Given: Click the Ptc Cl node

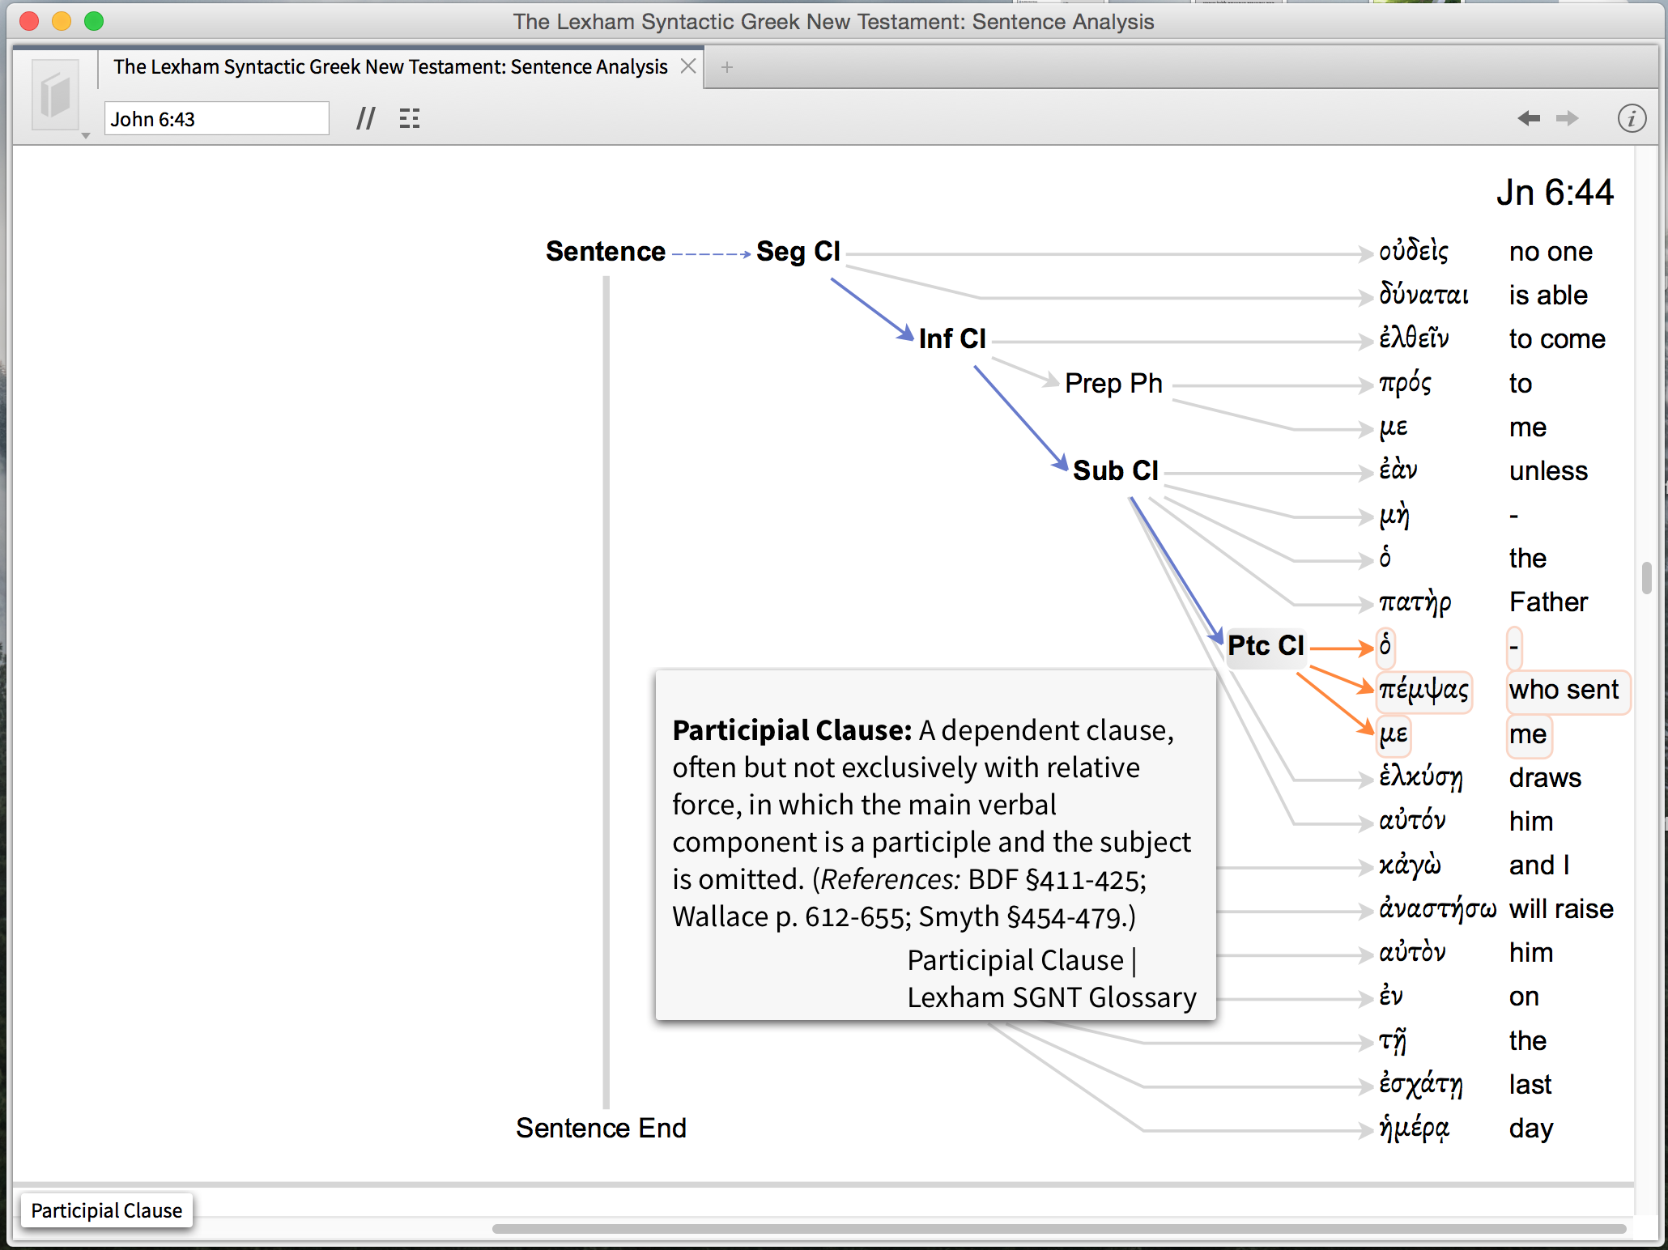Looking at the screenshot, I should coord(1266,646).
